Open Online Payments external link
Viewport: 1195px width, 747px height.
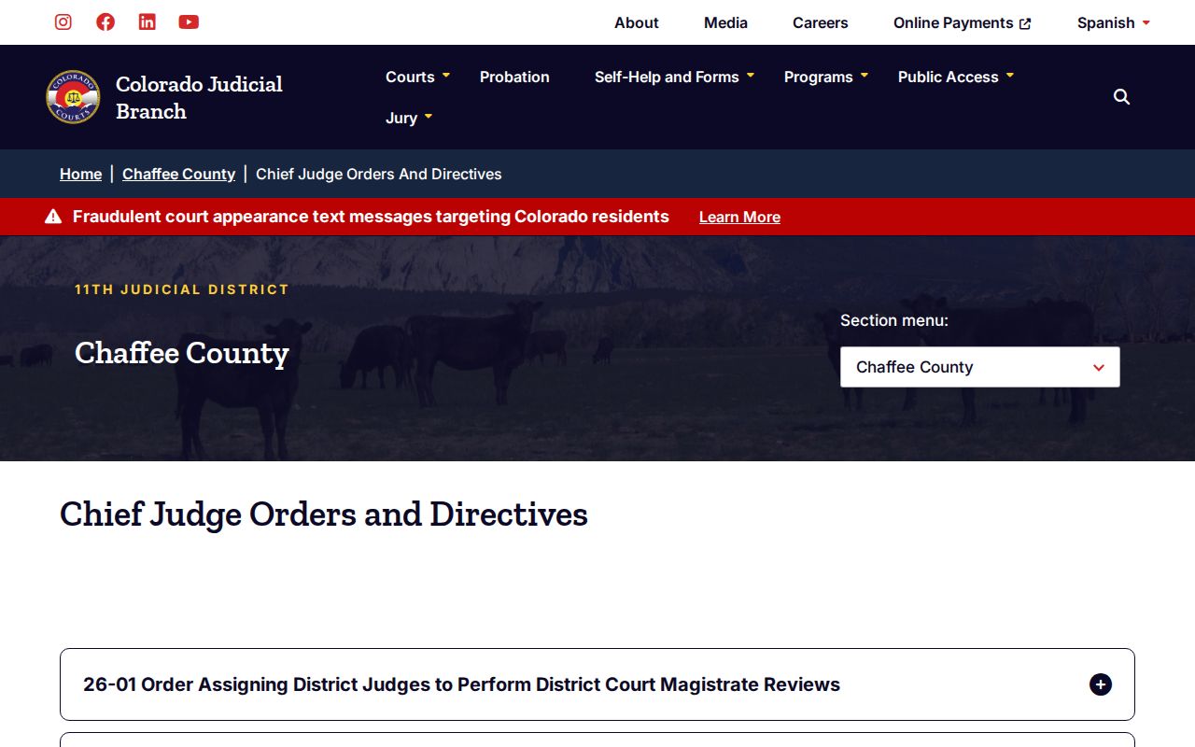point(962,22)
